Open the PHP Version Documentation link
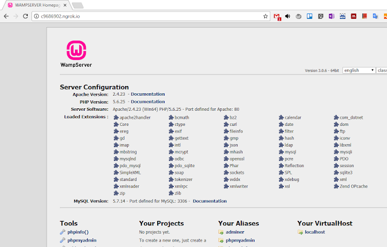The height and width of the screenshot is (247, 387). coord(148,102)
